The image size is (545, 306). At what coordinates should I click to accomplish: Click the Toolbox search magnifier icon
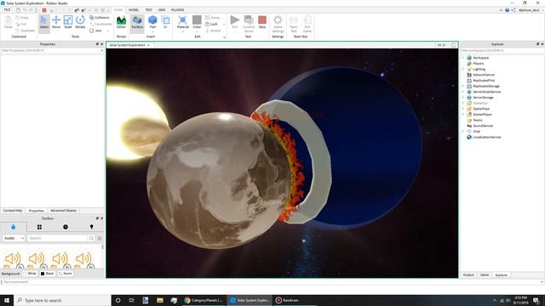(91, 238)
